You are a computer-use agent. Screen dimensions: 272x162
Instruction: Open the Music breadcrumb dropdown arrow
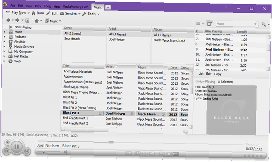click(60, 21)
